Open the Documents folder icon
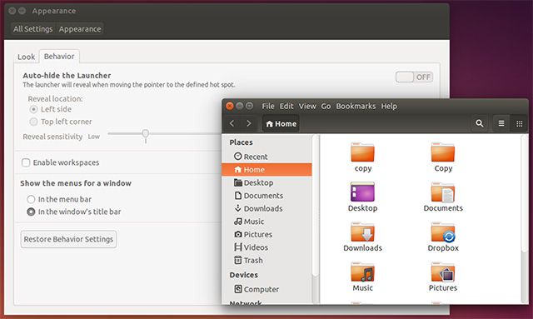533x319 pixels. point(442,192)
